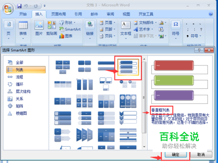Open the 开发工具 ribbon tab
The image size is (218, 163).
(x=146, y=14)
